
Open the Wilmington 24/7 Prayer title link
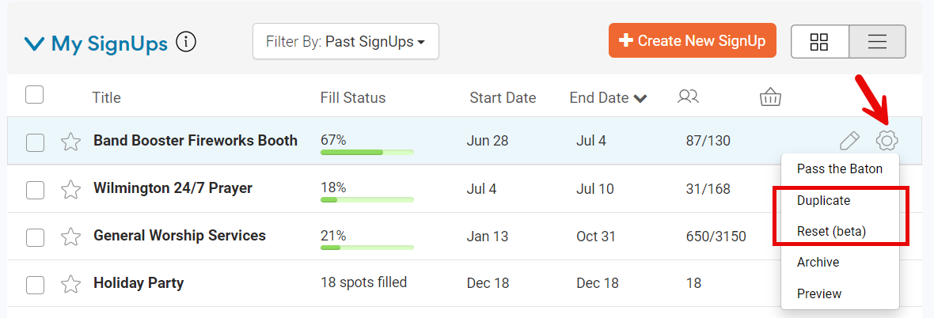click(x=173, y=188)
